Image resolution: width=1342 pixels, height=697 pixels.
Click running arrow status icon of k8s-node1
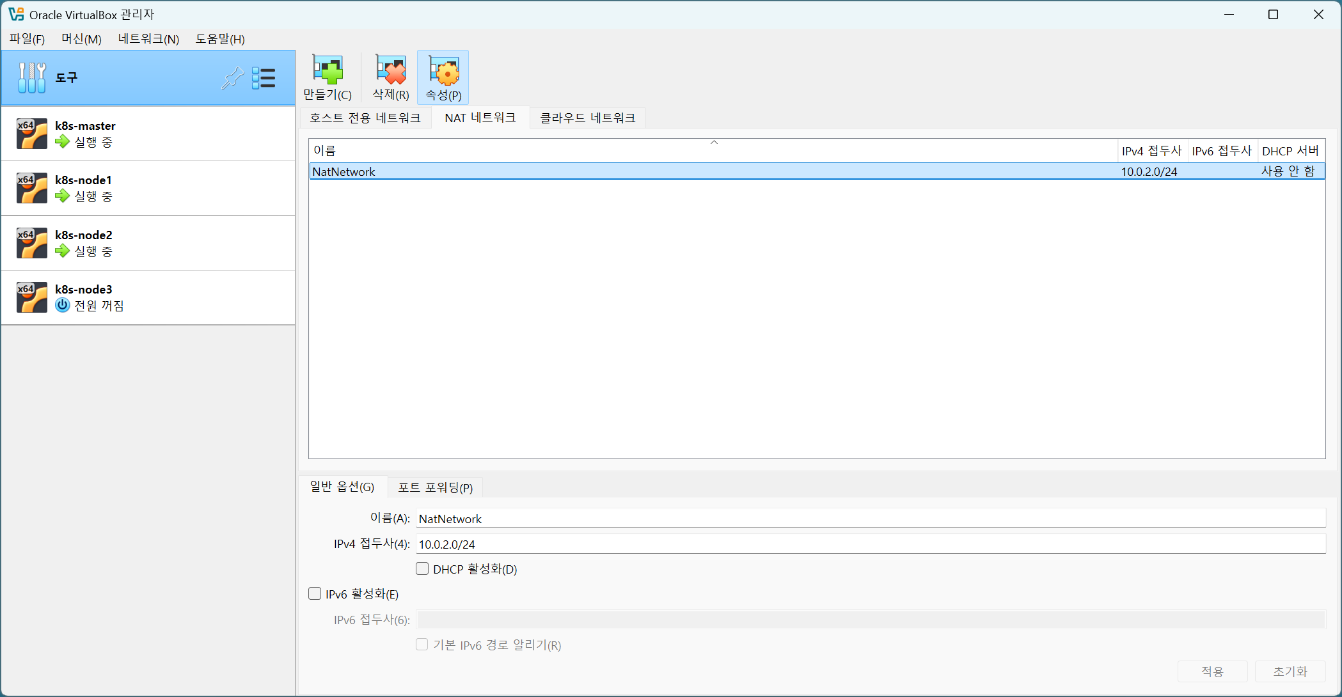pyautogui.click(x=62, y=196)
